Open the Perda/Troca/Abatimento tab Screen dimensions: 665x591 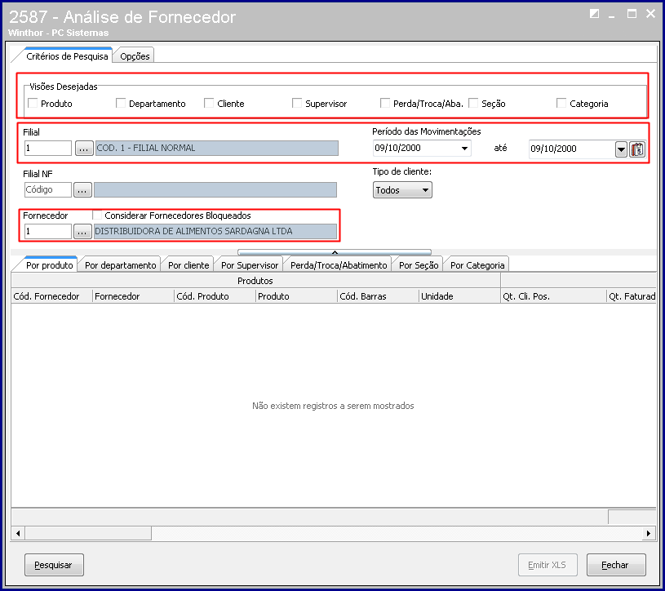click(339, 265)
